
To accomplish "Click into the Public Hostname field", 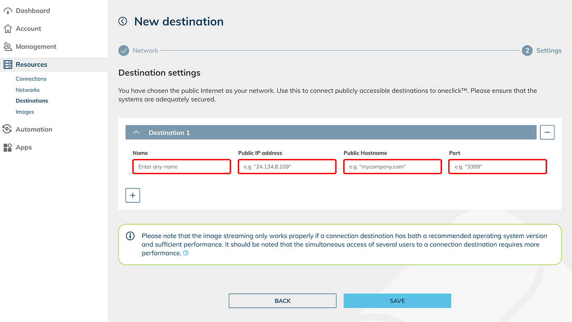I will (x=392, y=167).
